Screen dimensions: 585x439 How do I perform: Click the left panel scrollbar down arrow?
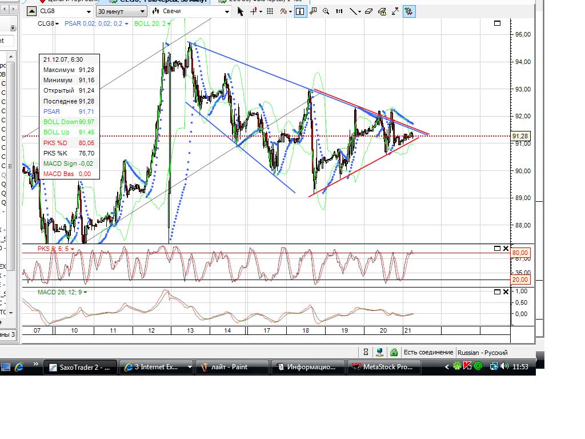click(11, 313)
